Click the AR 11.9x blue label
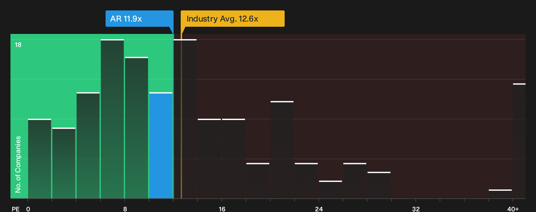536x212 pixels. tap(140, 19)
